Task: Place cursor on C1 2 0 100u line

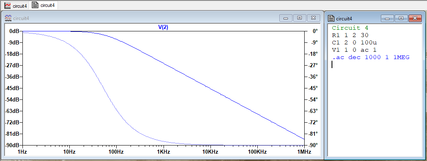Action: coord(354,42)
